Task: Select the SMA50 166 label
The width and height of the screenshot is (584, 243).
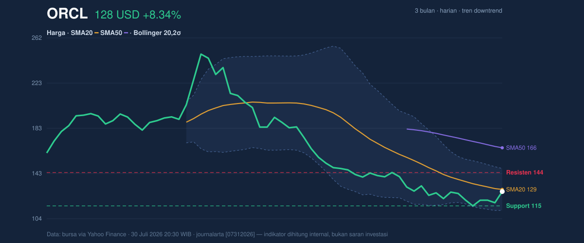Action: [521, 148]
